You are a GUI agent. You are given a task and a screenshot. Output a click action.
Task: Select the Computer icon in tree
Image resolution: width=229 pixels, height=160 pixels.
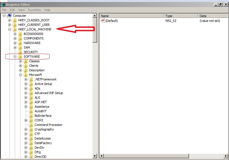pos(9,16)
